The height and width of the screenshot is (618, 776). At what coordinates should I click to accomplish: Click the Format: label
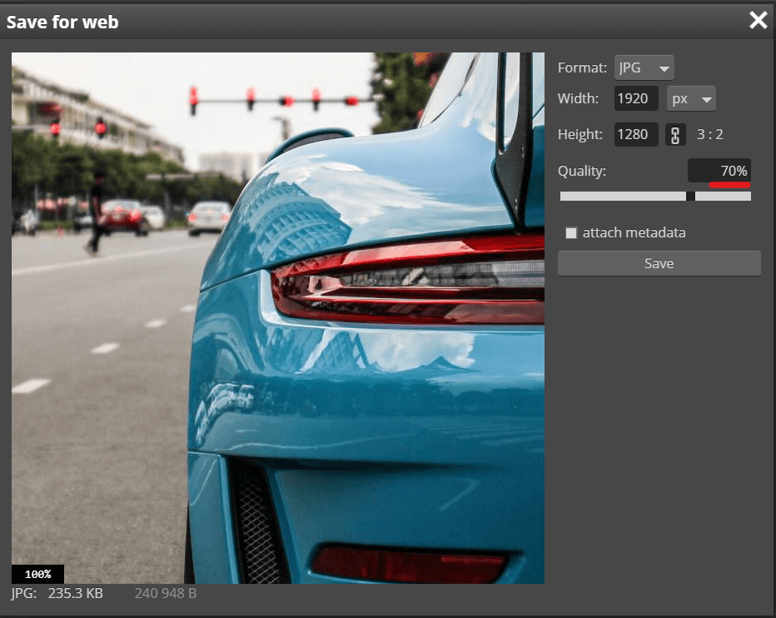(582, 67)
